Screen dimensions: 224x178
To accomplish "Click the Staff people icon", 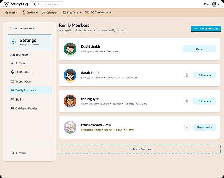I will [x=13, y=99].
